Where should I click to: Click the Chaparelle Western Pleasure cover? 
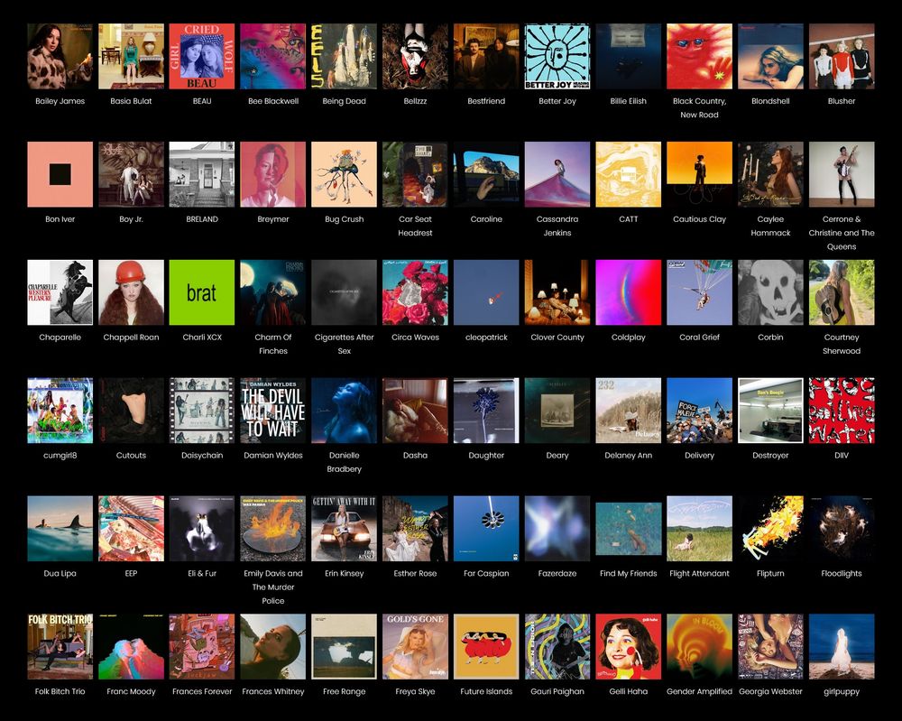pos(60,292)
